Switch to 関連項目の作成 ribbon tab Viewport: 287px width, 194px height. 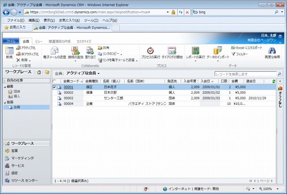pos(60,41)
